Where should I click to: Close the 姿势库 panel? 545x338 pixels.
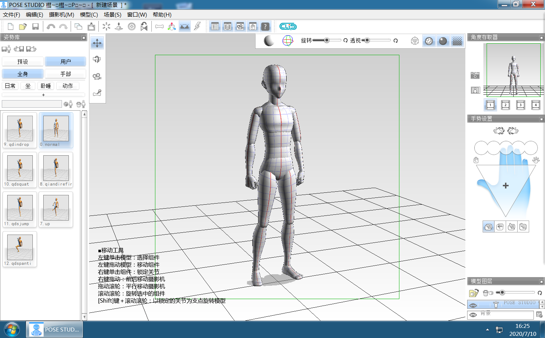[84, 37]
